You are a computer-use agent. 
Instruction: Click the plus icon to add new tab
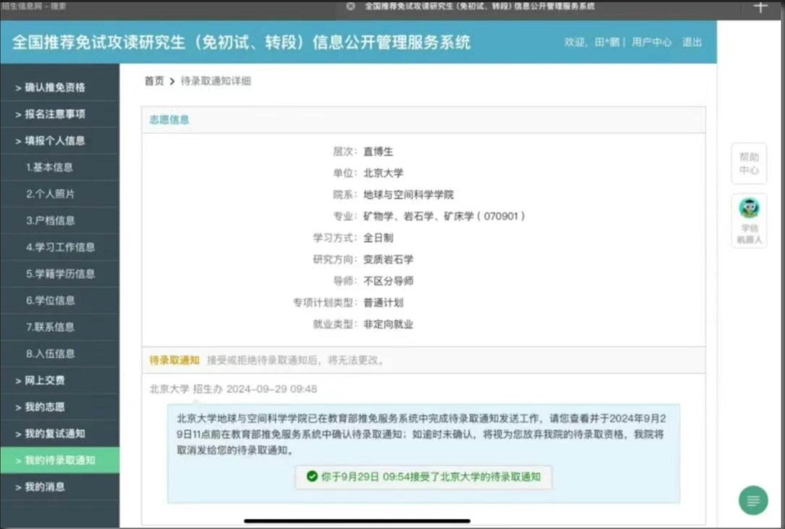[x=760, y=7]
